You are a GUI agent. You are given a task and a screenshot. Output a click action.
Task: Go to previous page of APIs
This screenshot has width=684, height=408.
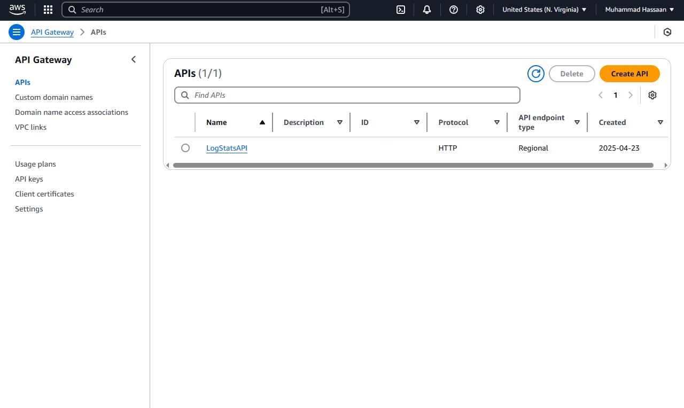click(x=601, y=95)
